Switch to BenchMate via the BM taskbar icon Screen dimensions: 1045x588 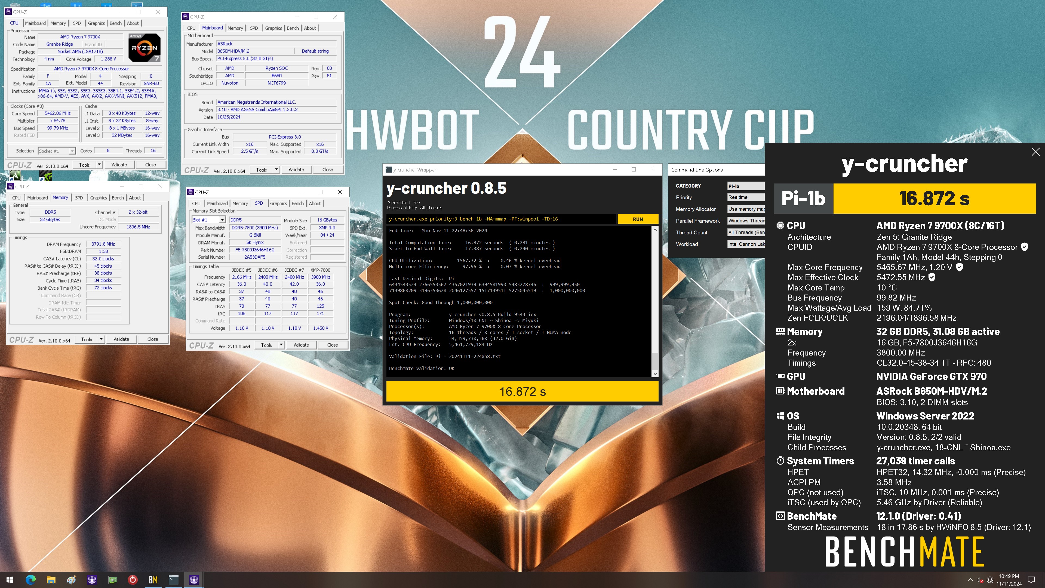coord(153,580)
